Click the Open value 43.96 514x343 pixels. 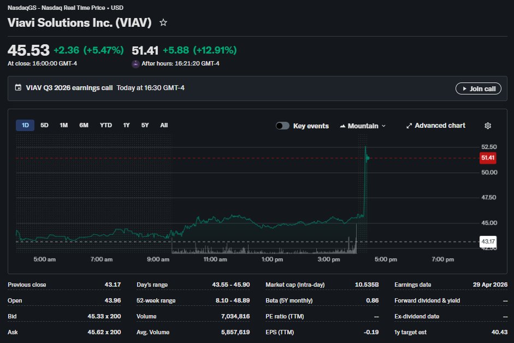point(113,300)
